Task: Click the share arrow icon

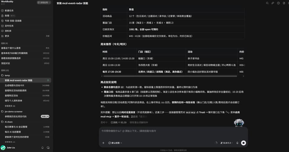Action: (x=273, y=3)
